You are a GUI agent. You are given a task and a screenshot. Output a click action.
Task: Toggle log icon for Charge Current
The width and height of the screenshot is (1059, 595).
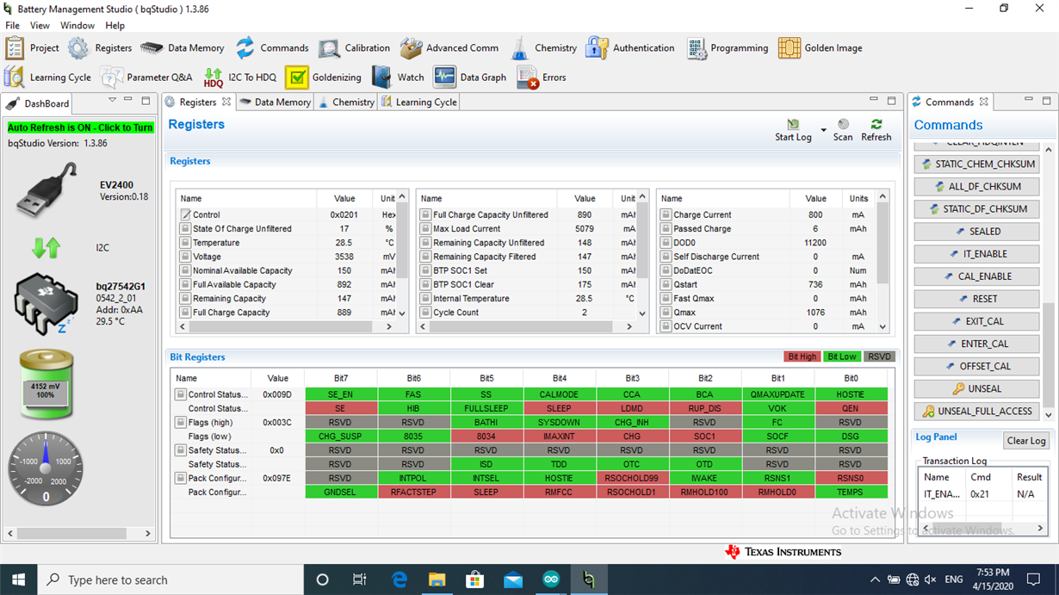click(666, 214)
